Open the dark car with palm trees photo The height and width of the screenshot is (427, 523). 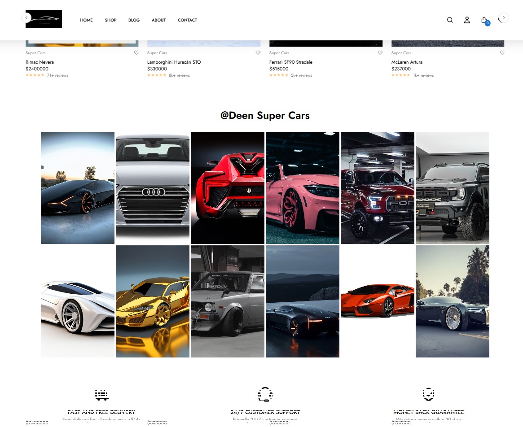pos(452,301)
